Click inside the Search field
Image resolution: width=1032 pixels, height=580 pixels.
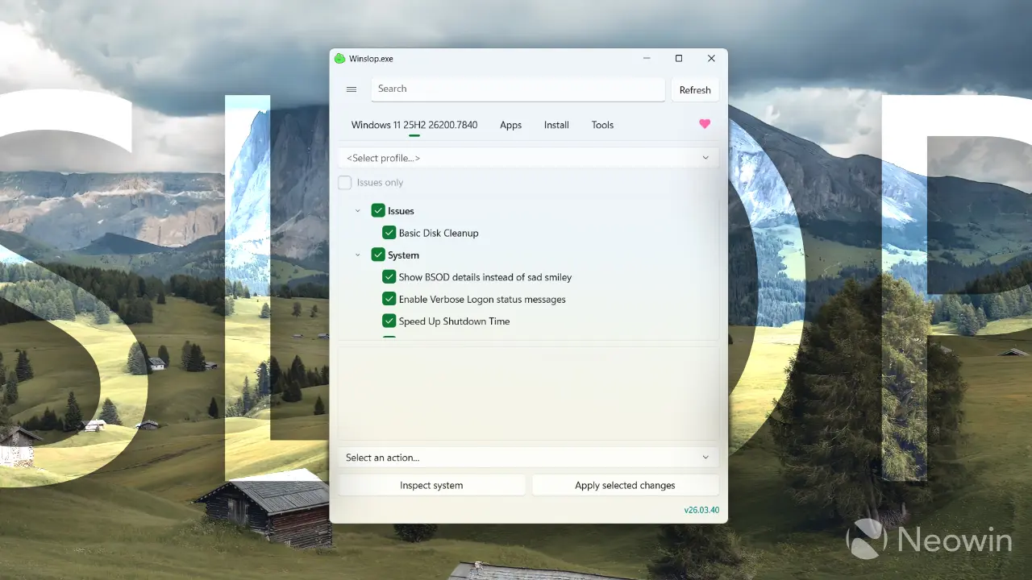518,89
